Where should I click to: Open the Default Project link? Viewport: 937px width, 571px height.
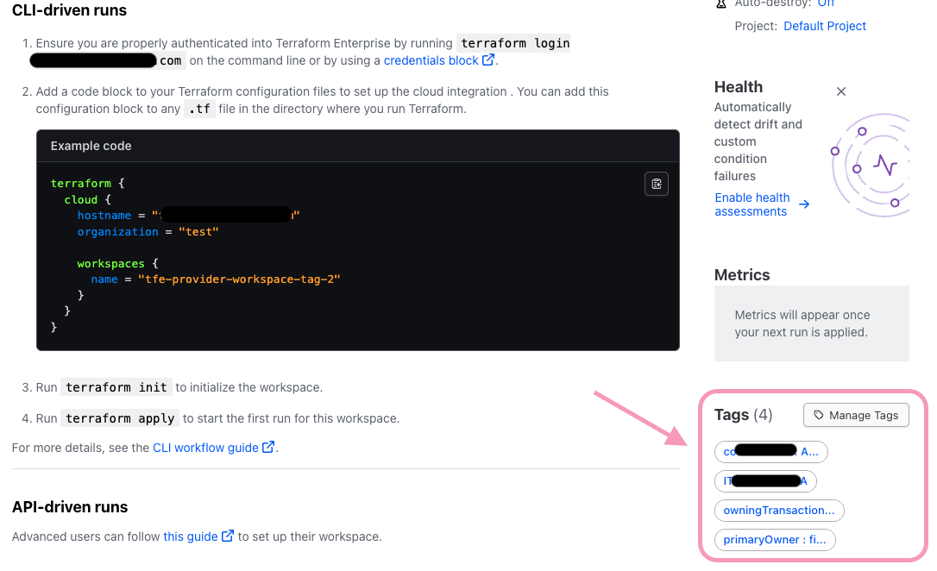pyautogui.click(x=825, y=26)
